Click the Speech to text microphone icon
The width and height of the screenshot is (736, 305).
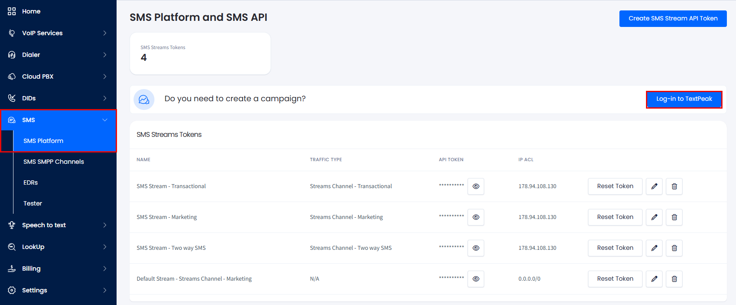coord(12,225)
